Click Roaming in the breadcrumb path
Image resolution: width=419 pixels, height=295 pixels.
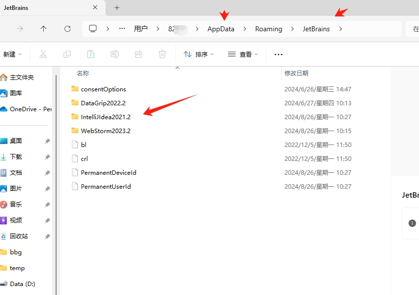pos(269,29)
